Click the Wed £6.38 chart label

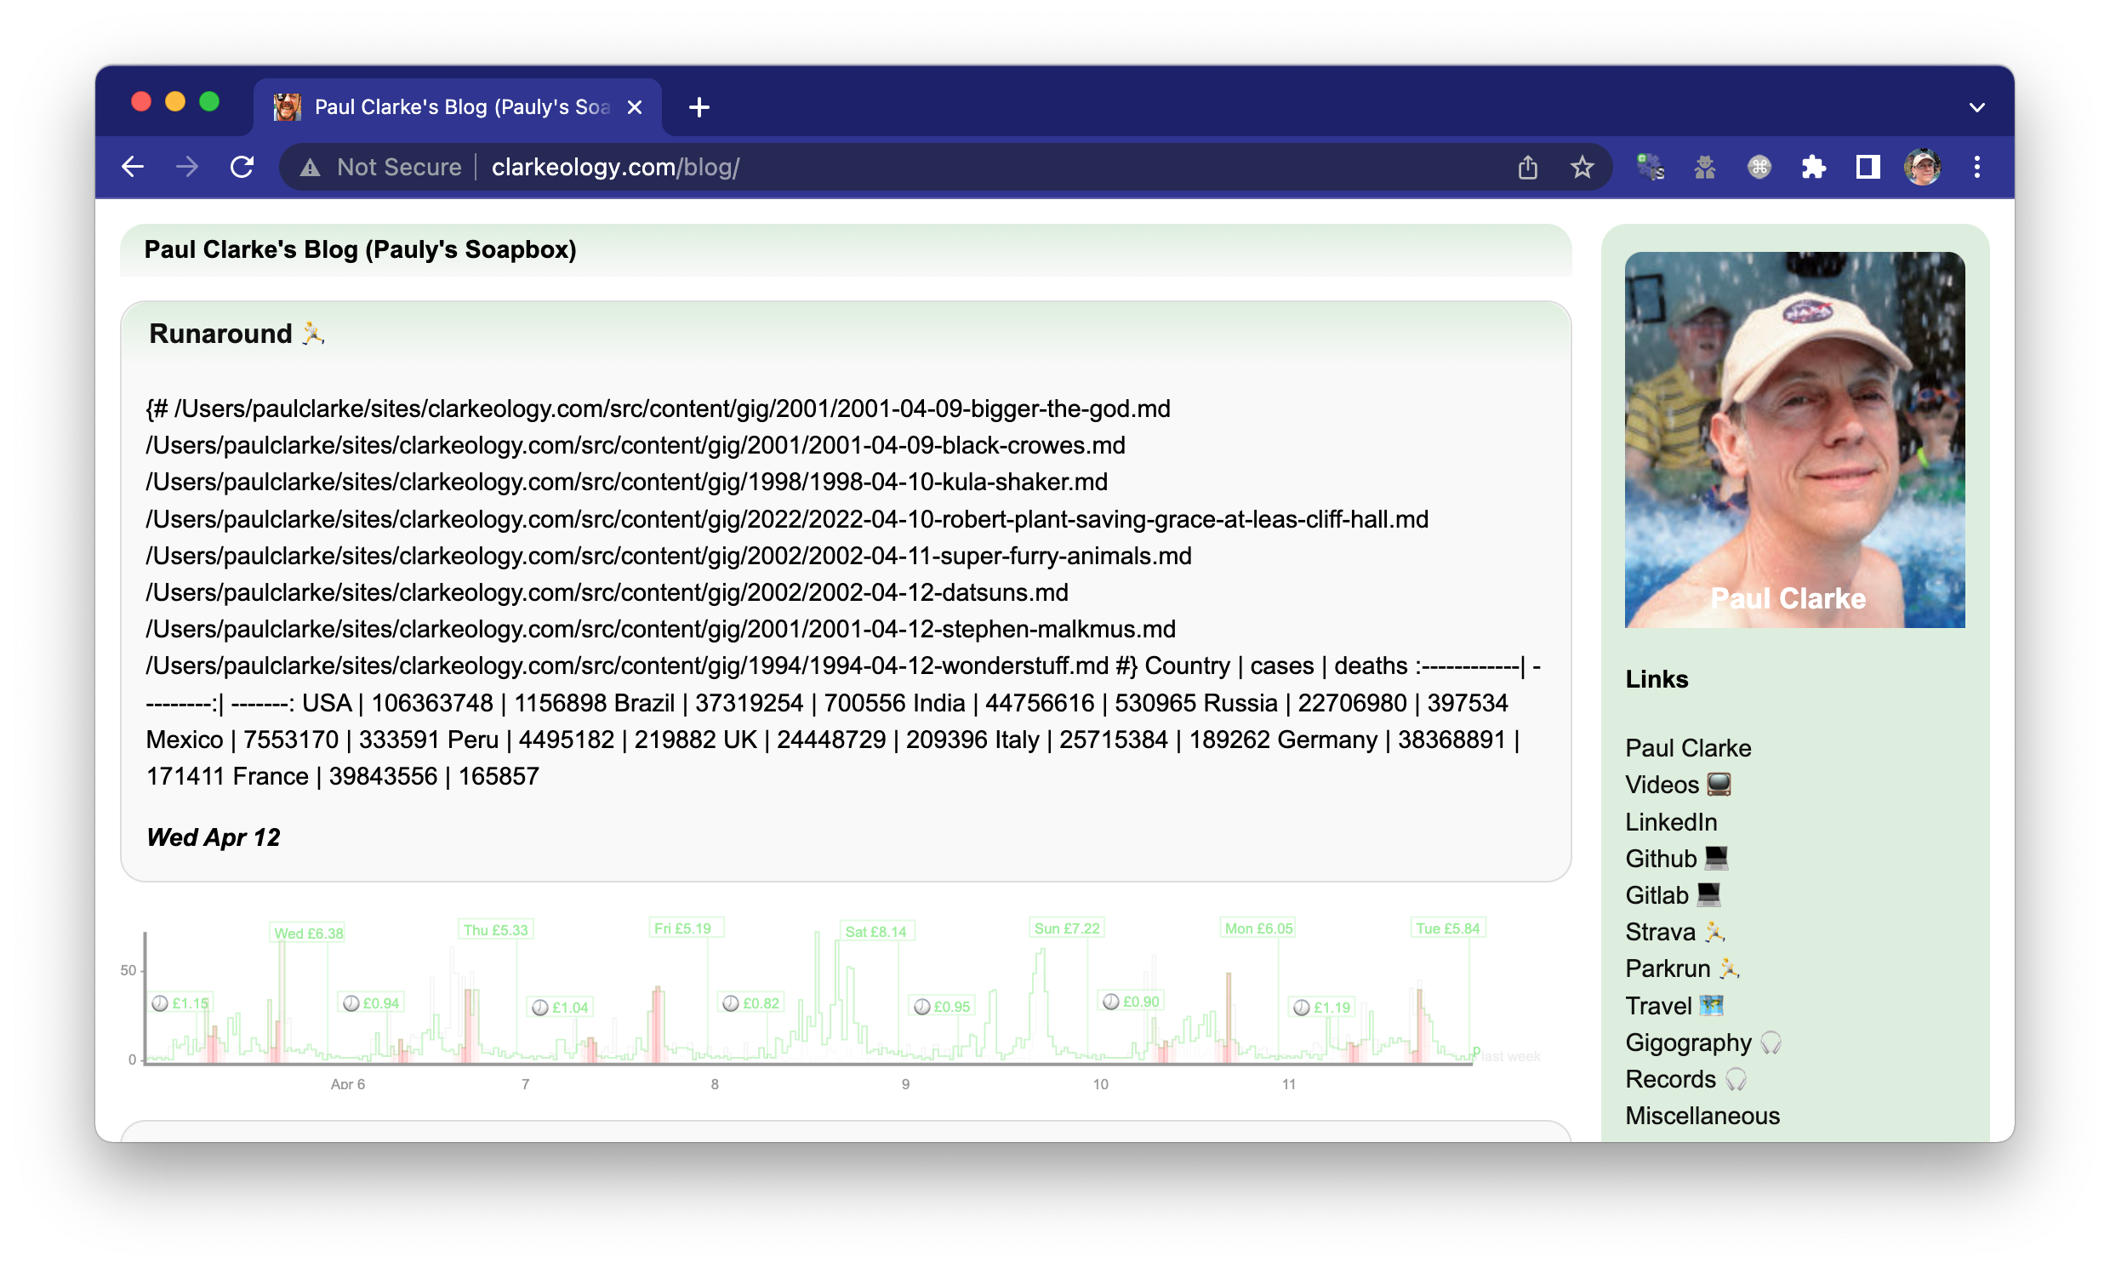(x=307, y=933)
